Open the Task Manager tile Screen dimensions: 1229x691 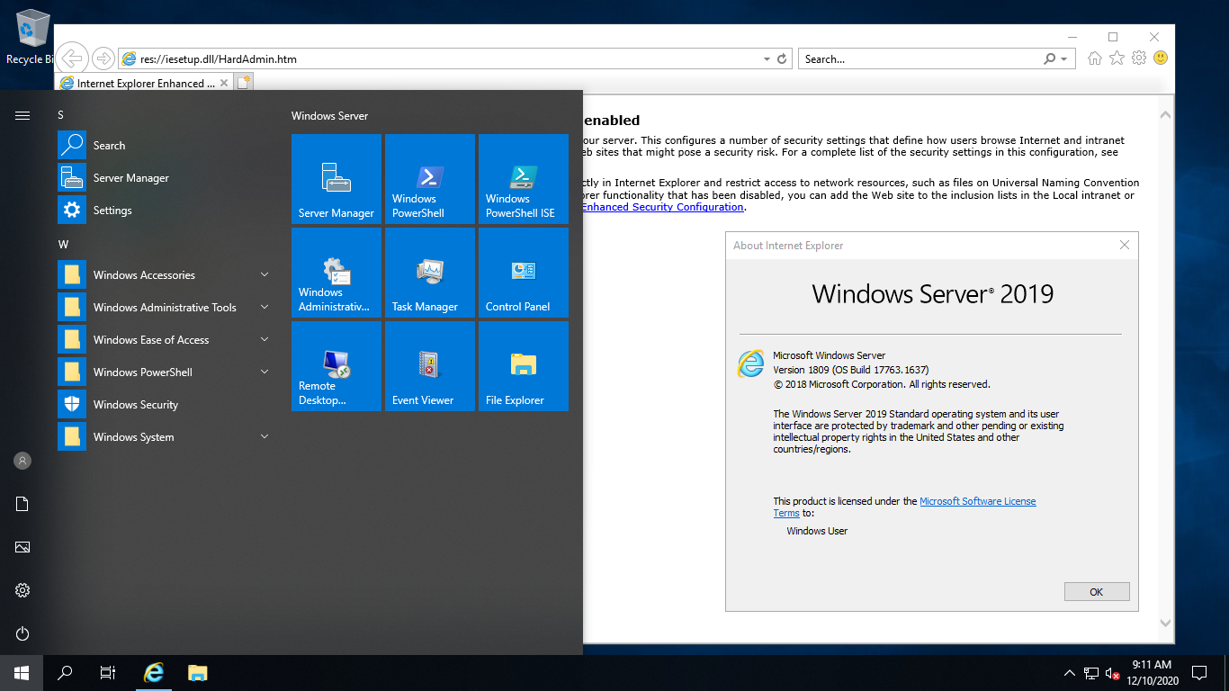(x=430, y=273)
